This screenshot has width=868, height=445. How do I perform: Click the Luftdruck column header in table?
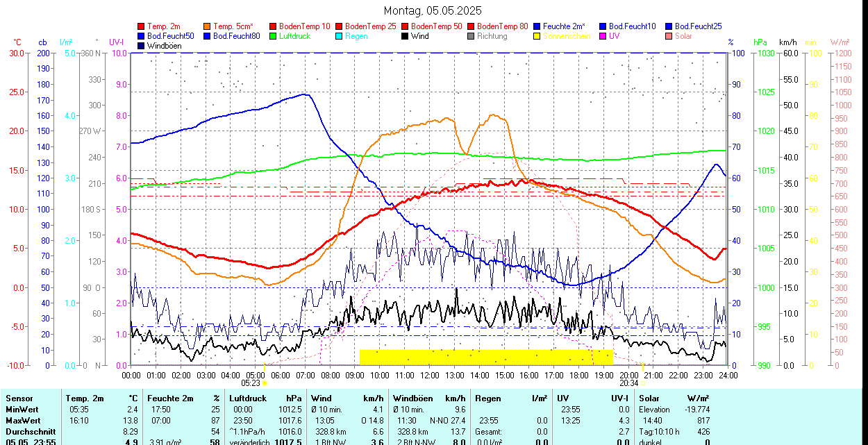click(248, 398)
